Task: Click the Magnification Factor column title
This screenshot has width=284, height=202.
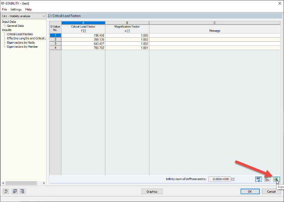Action: [127, 26]
